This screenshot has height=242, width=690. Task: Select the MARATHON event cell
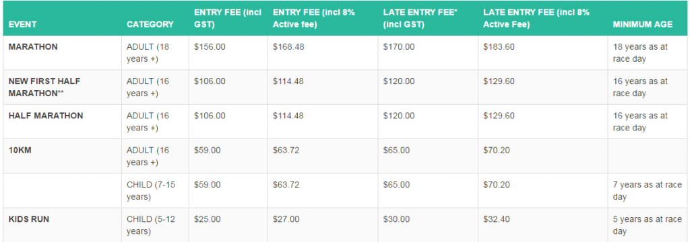pos(33,46)
